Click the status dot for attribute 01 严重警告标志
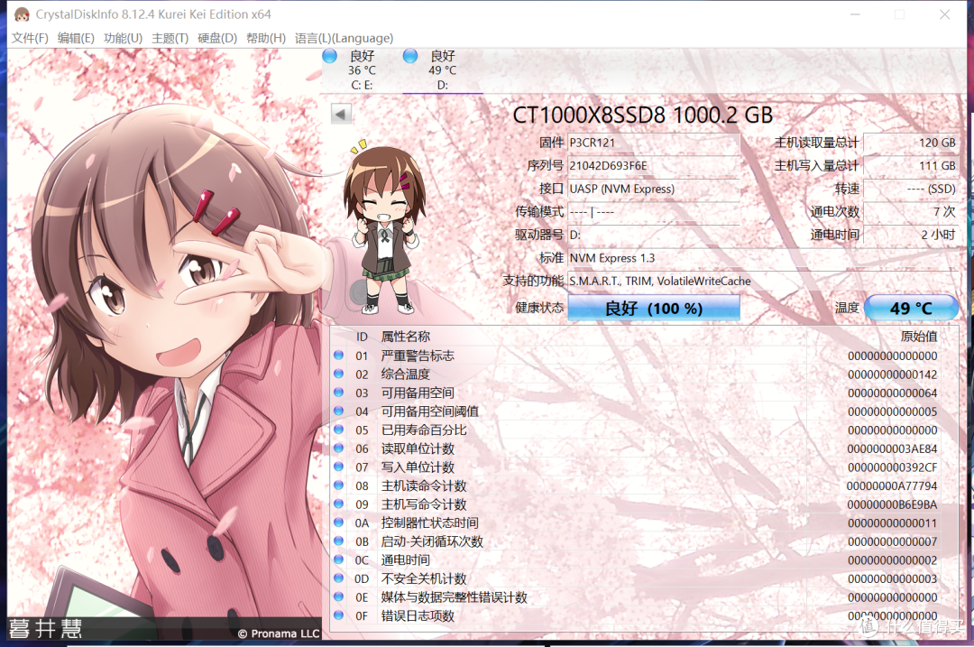 click(x=338, y=355)
